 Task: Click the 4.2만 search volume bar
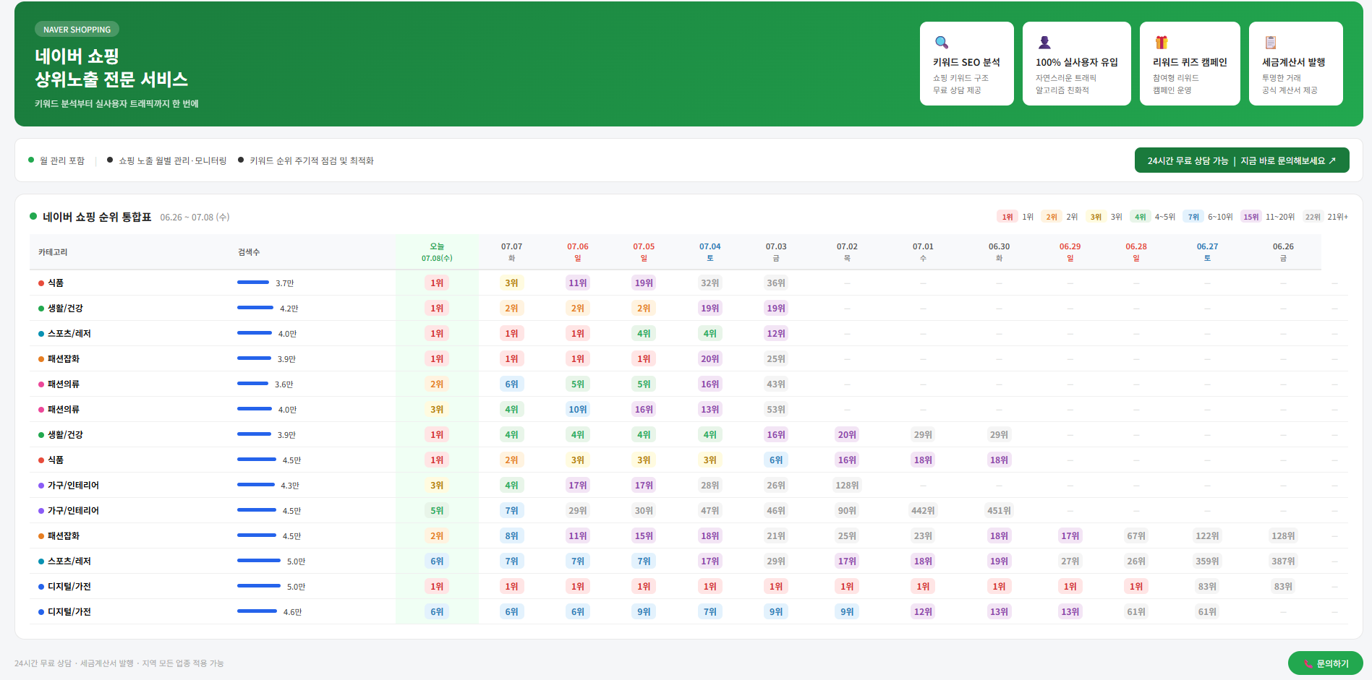tap(255, 308)
